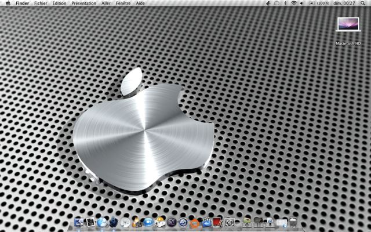The image size is (371, 232).
Task: Open the Édition menu
Action: point(59,3)
